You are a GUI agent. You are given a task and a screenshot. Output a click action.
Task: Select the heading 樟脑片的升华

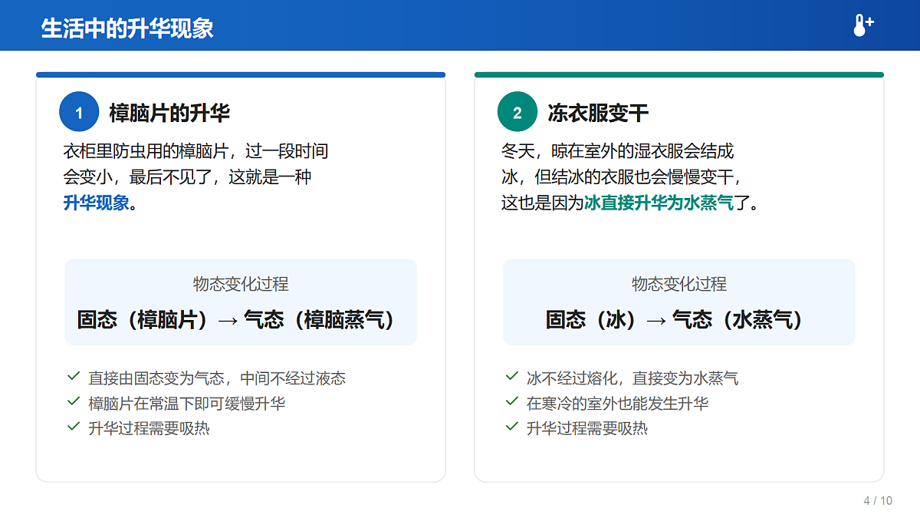click(x=169, y=114)
